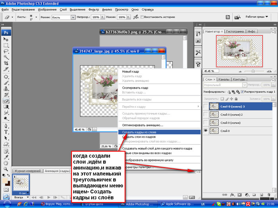Screen dimensions: 278x208
Task: Select the Slice tool
Action: [6, 69]
